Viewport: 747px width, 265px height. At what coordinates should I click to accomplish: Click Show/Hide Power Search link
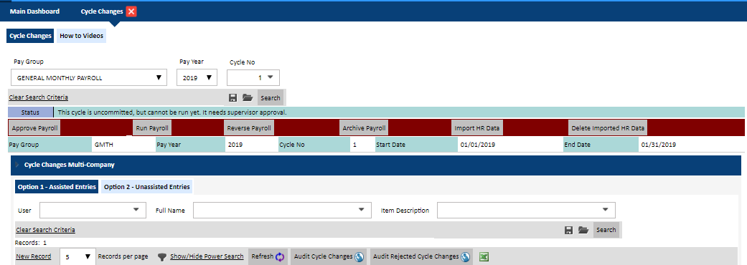(207, 257)
